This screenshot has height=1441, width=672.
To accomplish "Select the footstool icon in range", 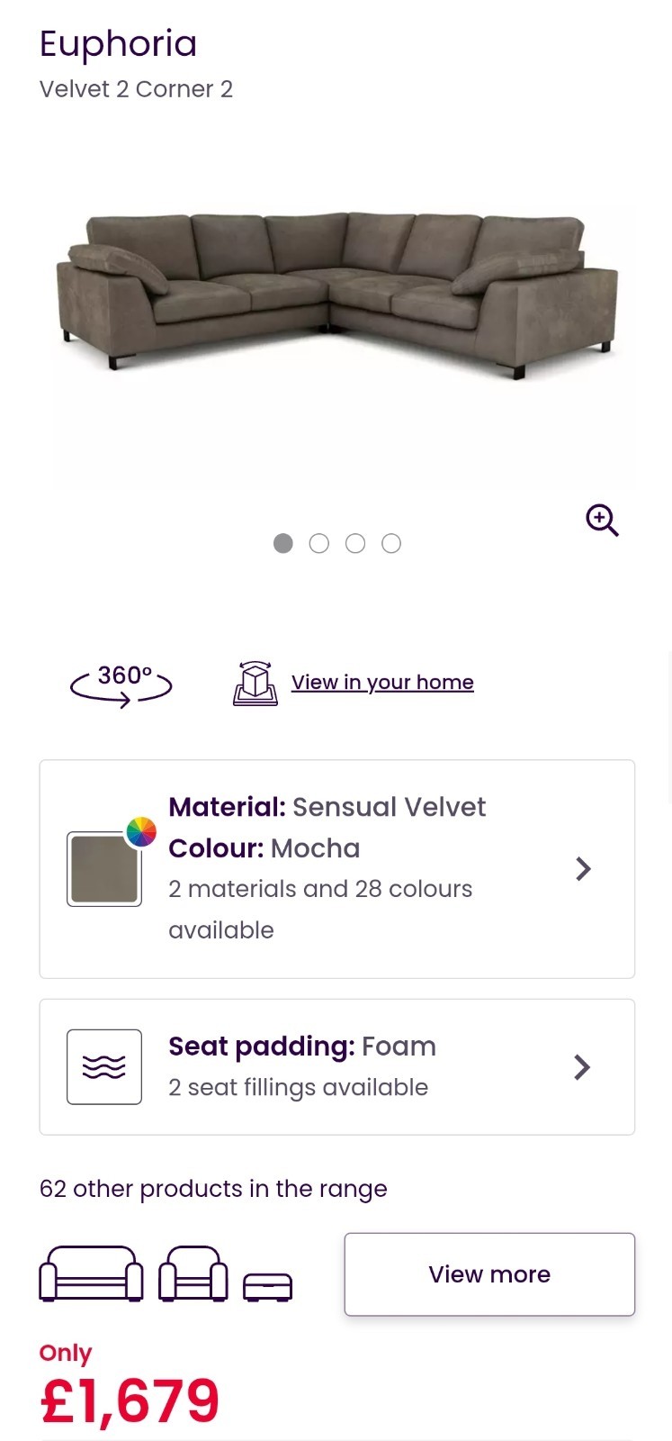I will [x=268, y=1286].
